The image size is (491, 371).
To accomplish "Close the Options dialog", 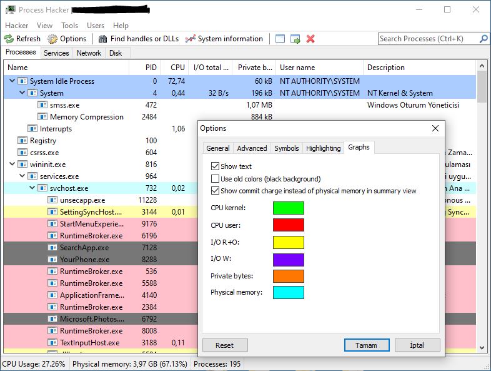I will (435, 128).
